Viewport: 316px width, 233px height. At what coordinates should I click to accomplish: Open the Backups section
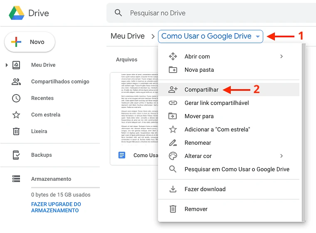[x=41, y=155]
